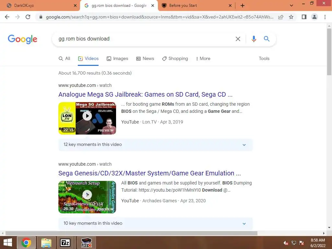Click second result's youtube.com watch URL
Image resolution: width=332 pixels, height=249 pixels.
tap(85, 164)
